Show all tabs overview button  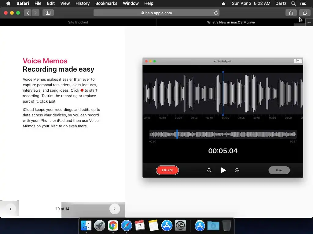[305, 13]
